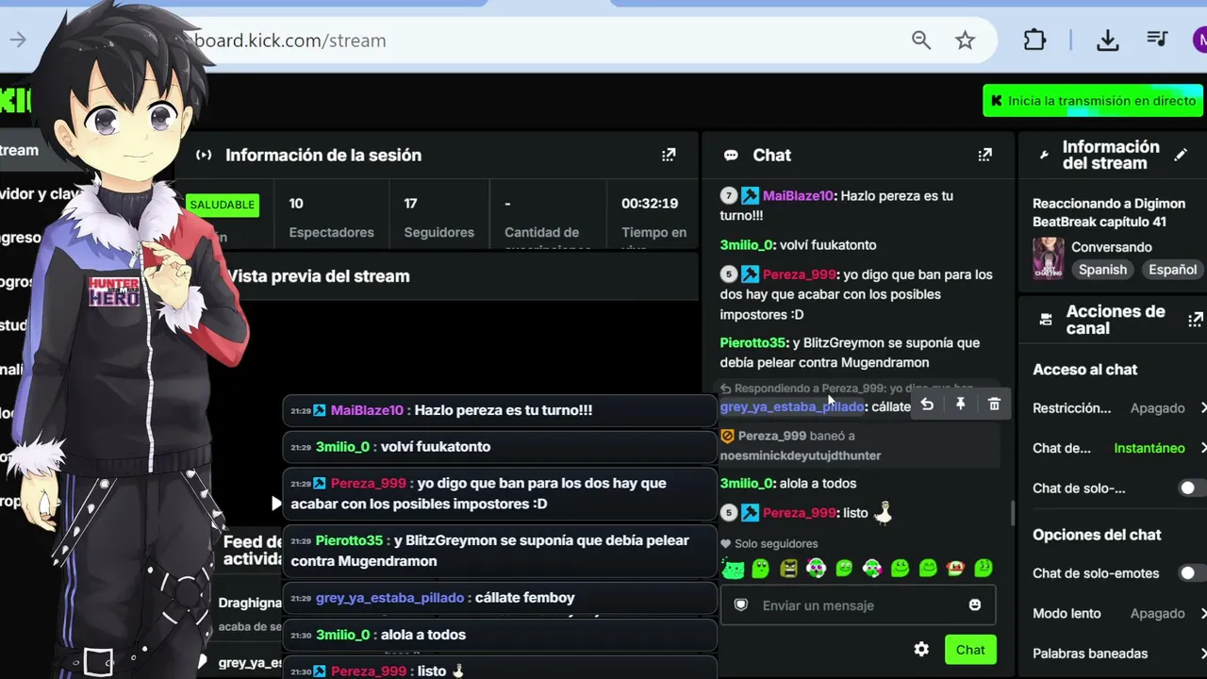Click the Solo seguidores notice
Image resolution: width=1207 pixels, height=679 pixels.
point(769,544)
